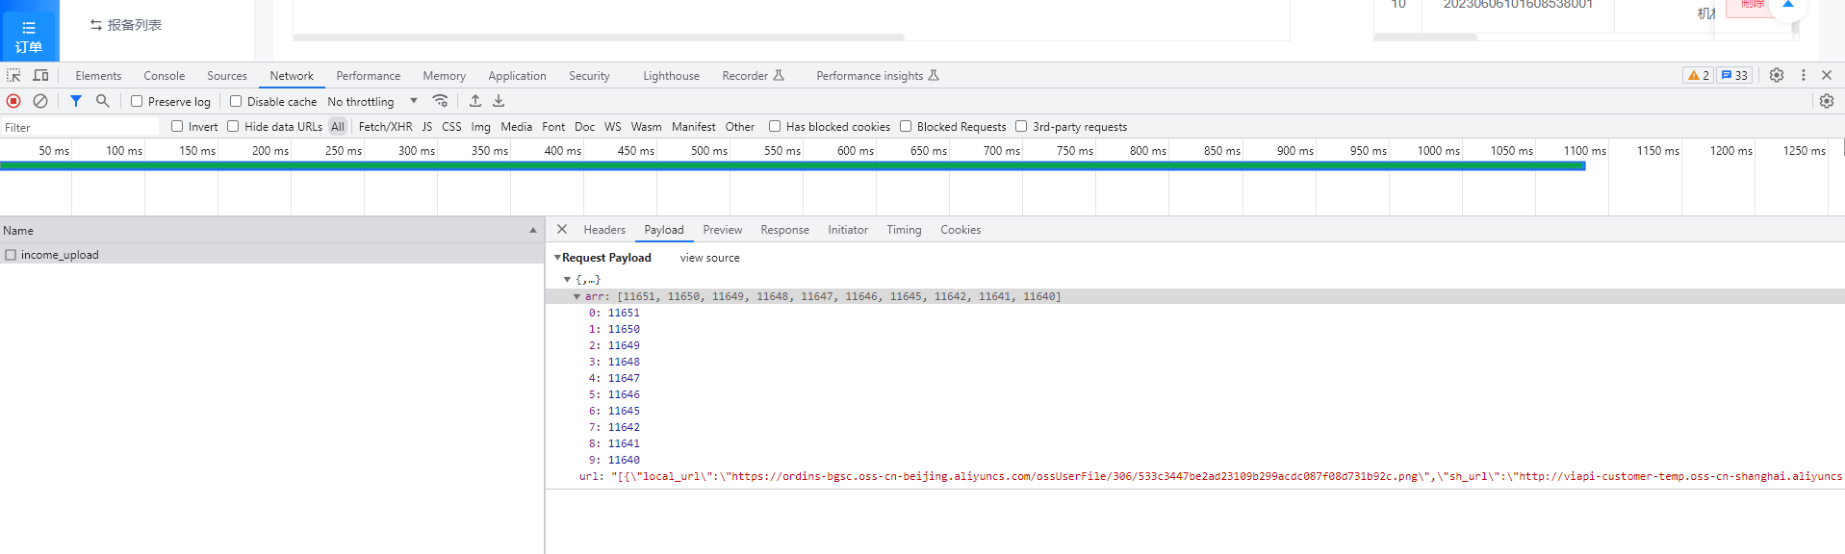Click the 33 messages badge
Viewport: 1845px width, 554px height.
tap(1734, 75)
